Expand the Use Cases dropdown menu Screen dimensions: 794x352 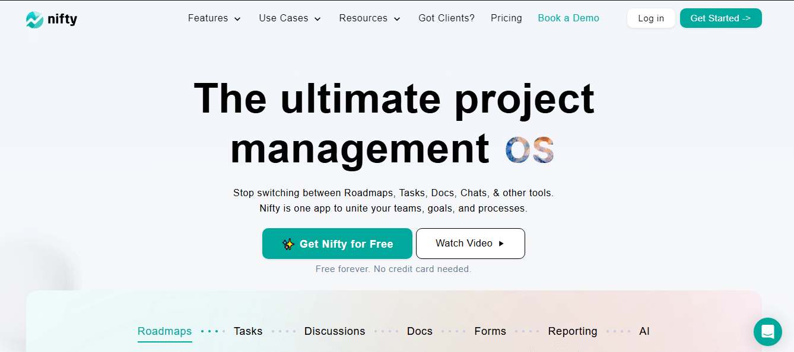[x=290, y=18]
